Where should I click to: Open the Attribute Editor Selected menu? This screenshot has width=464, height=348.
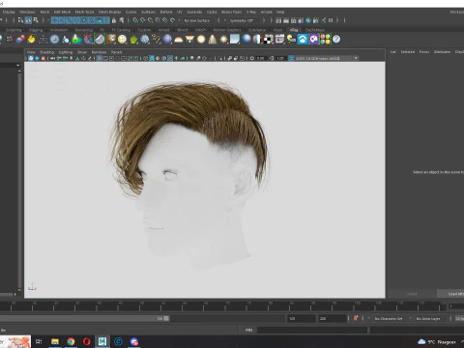[x=408, y=51]
